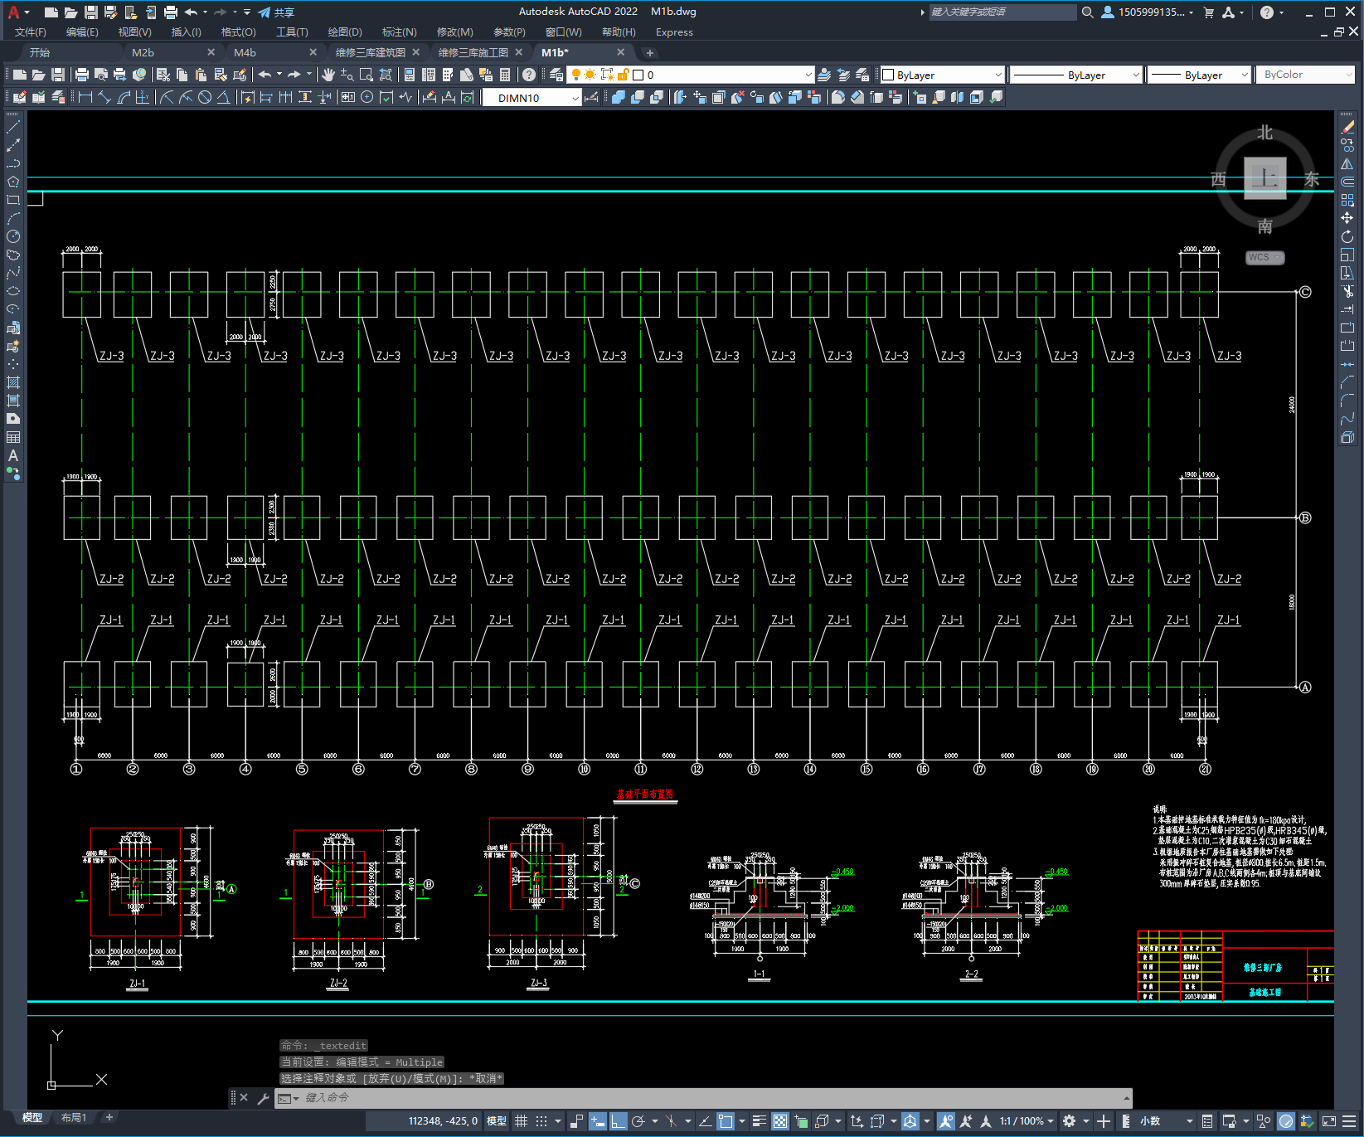Click the keyword search field in title bar
The image size is (1364, 1137).
(1002, 12)
